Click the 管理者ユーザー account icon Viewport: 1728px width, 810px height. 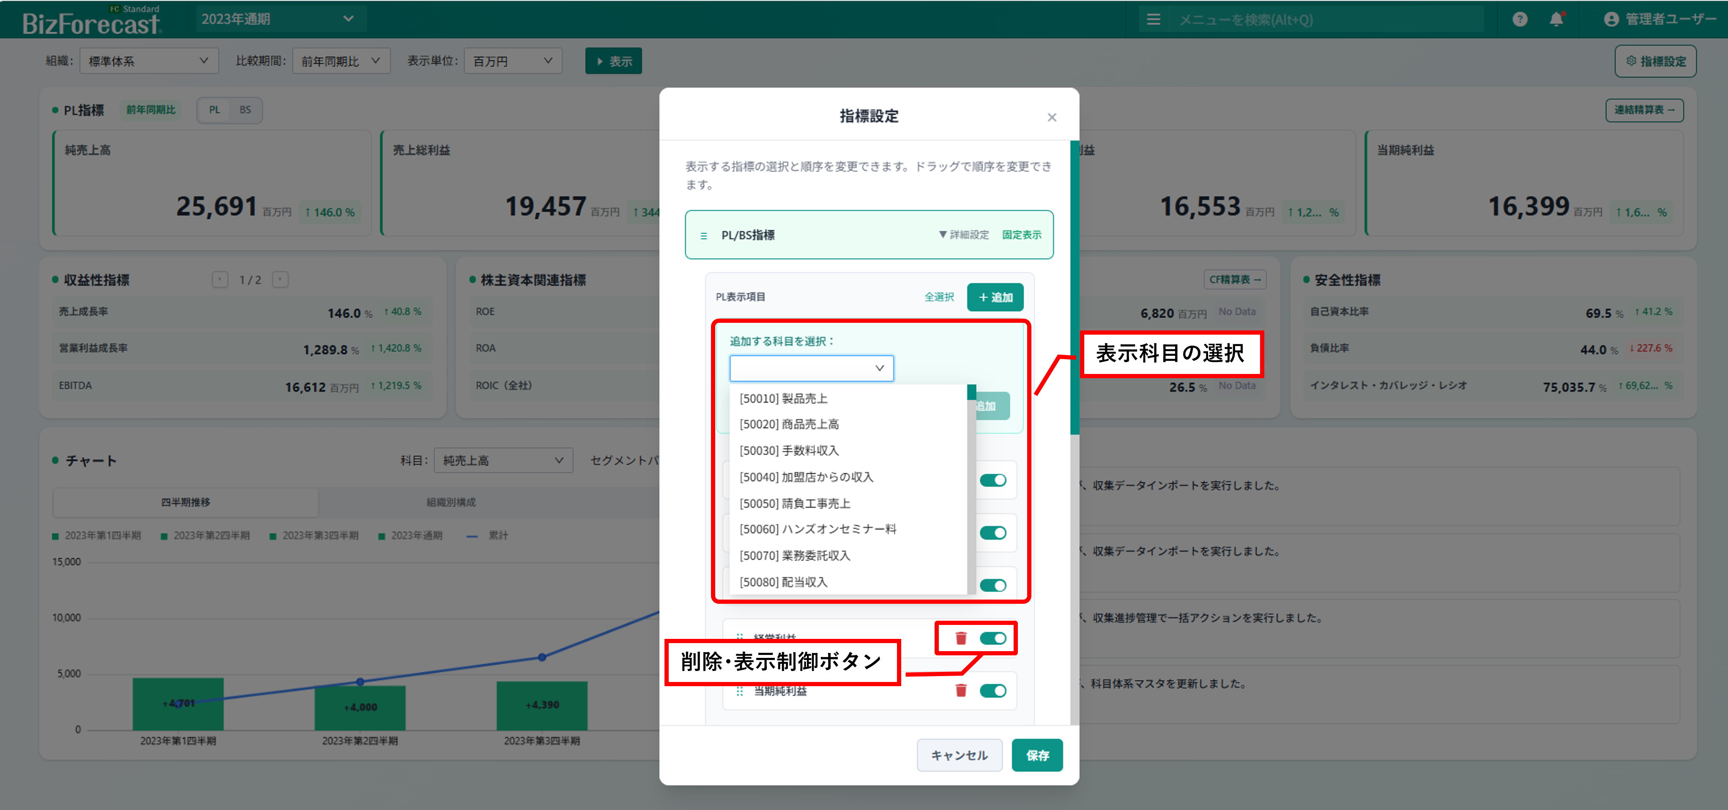tap(1610, 19)
